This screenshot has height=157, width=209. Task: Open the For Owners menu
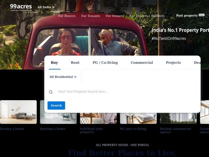(x=115, y=16)
